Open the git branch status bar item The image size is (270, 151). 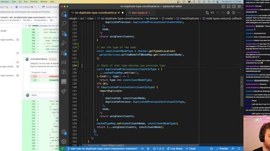(x=103, y=148)
